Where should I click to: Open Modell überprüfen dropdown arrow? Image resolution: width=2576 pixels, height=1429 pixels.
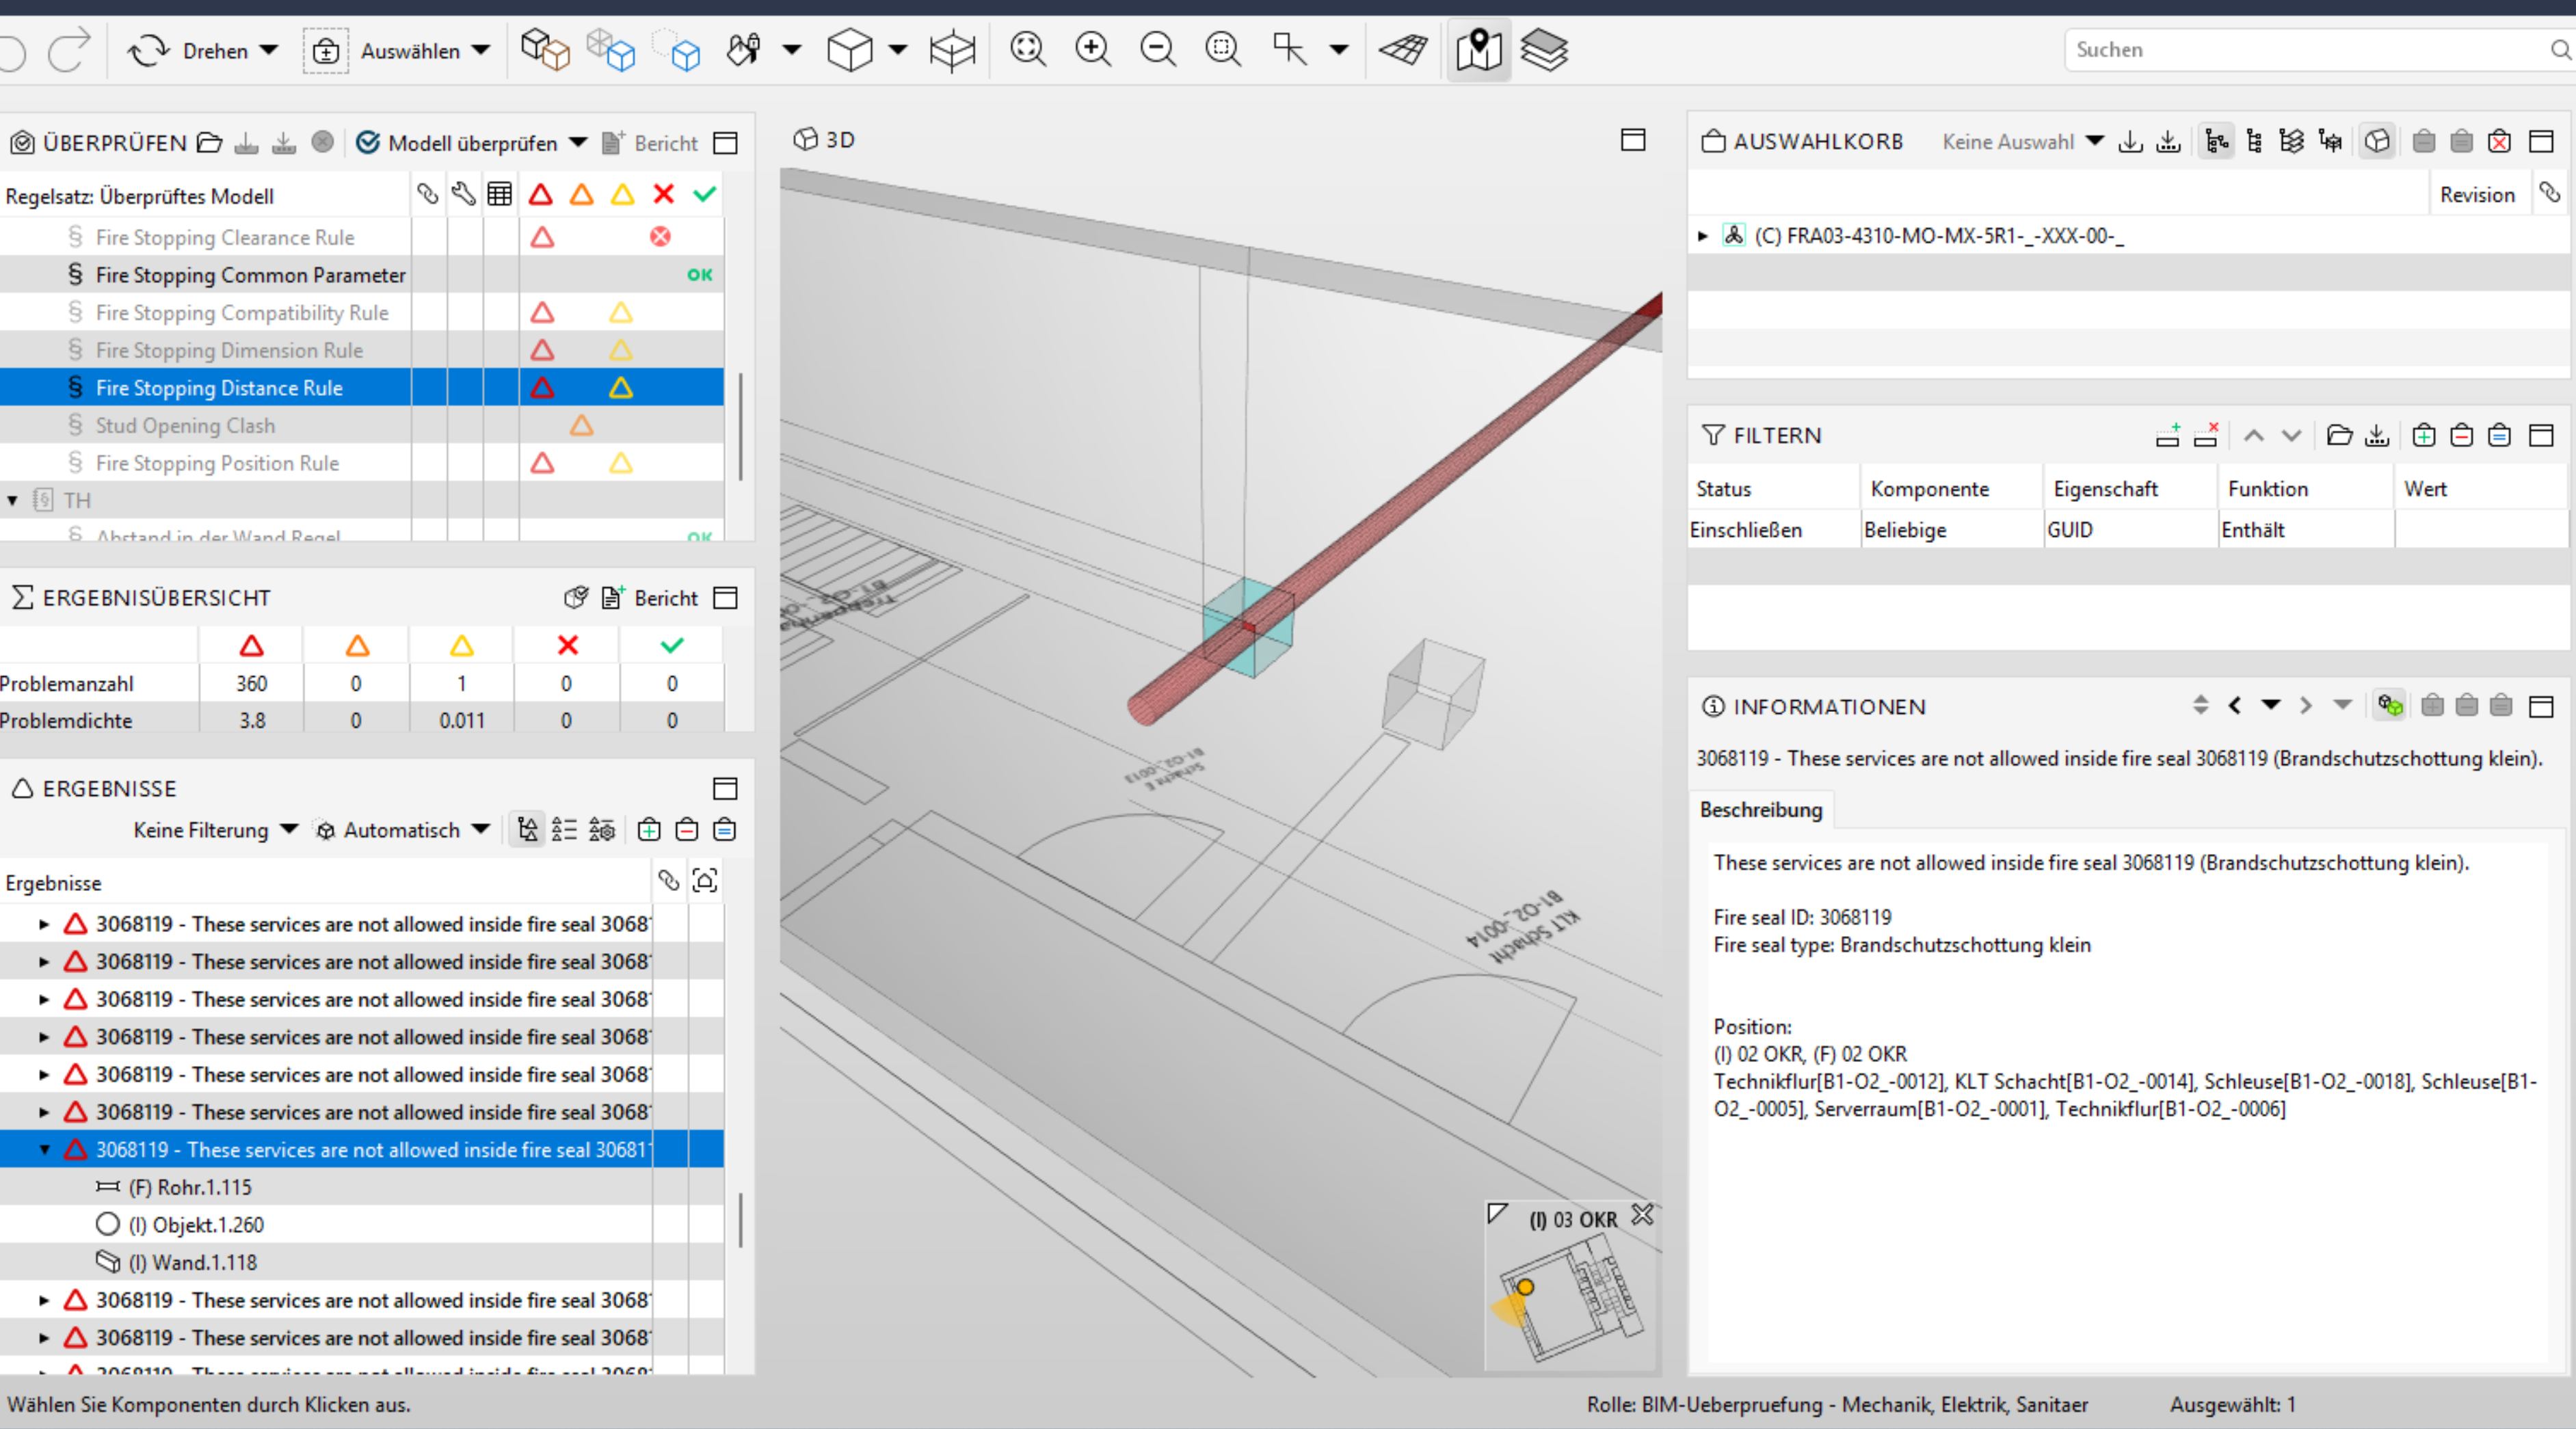click(578, 142)
